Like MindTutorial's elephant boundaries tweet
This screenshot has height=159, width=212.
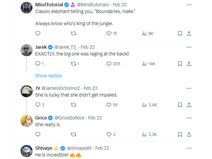pyautogui.click(x=109, y=33)
